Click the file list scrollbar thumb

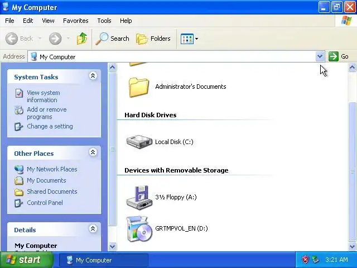tap(352, 171)
